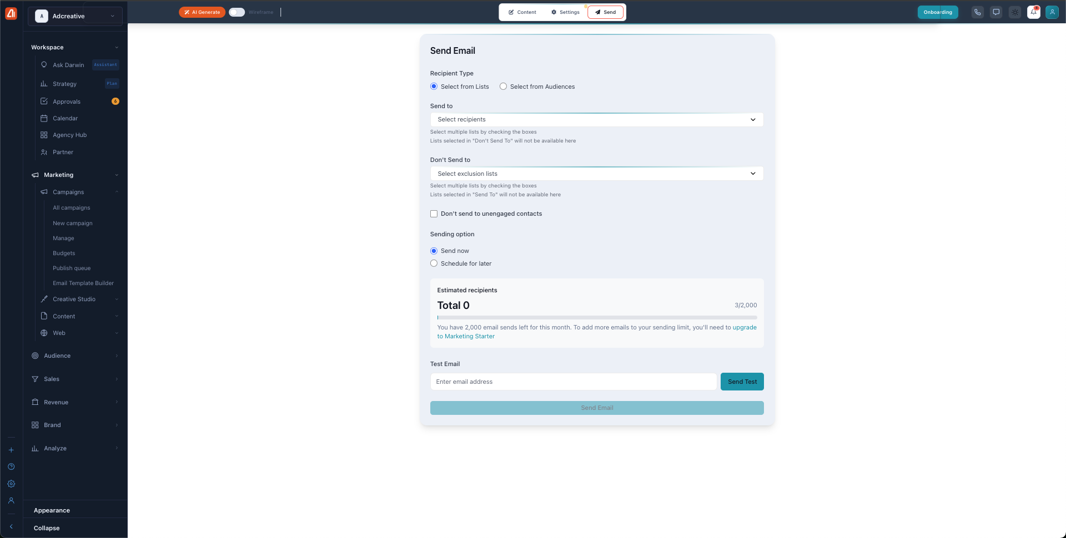Open the Adcreative workspace switcher
1066x538 pixels.
click(75, 16)
